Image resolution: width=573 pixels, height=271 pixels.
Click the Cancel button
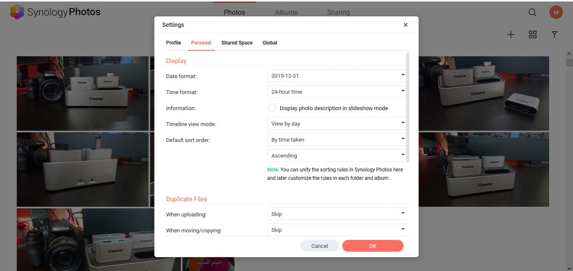click(x=320, y=246)
